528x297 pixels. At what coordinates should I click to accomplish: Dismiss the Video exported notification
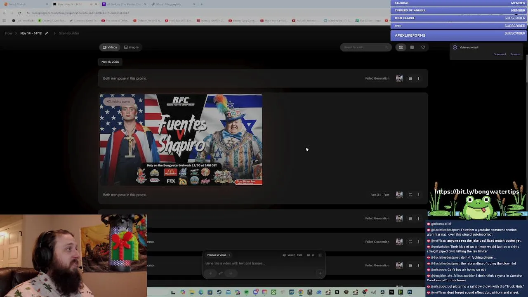515,54
